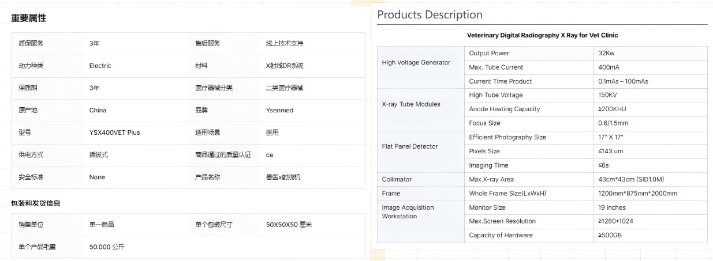Click the Flat Panel Detector row label
The image size is (713, 261).
(409, 146)
